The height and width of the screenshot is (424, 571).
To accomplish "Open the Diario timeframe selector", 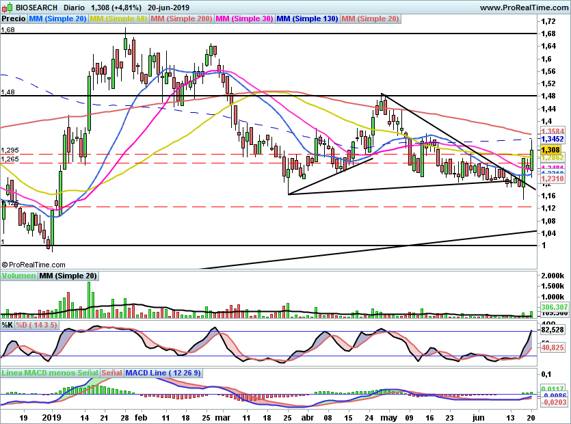I will (75, 8).
